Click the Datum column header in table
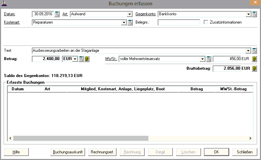Screen dimensions: 261x160 click(x=18, y=89)
